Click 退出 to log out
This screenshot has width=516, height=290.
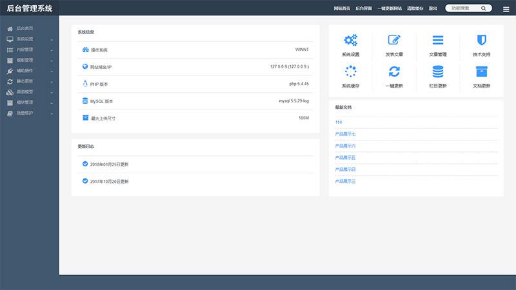(x=433, y=8)
